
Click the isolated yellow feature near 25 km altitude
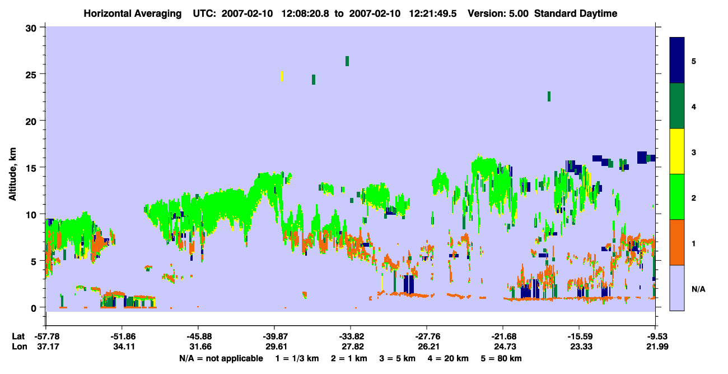pyautogui.click(x=282, y=76)
